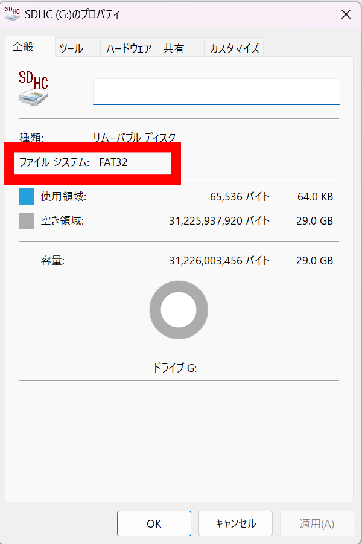Go to the カスタマイズ tab
Screen dimensions: 362x544
(233, 48)
